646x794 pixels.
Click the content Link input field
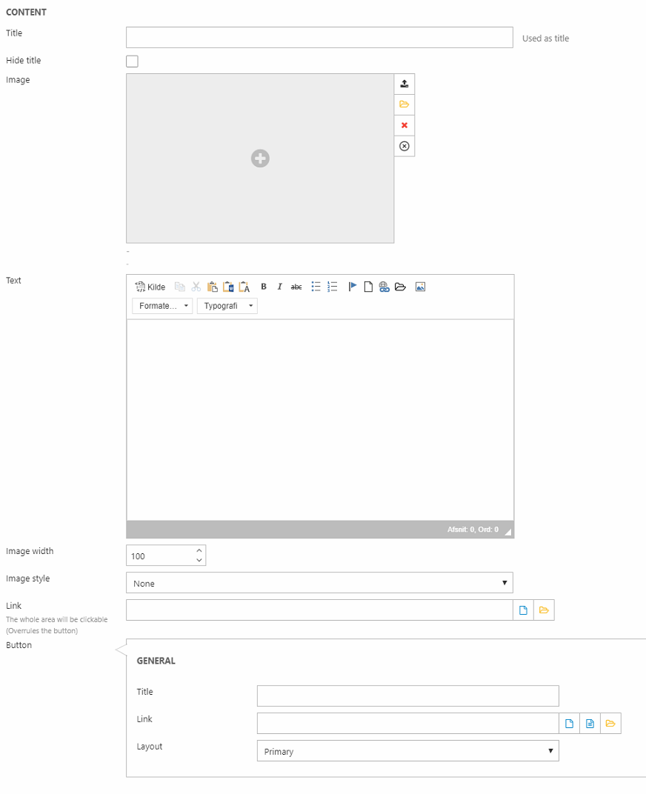(x=319, y=610)
